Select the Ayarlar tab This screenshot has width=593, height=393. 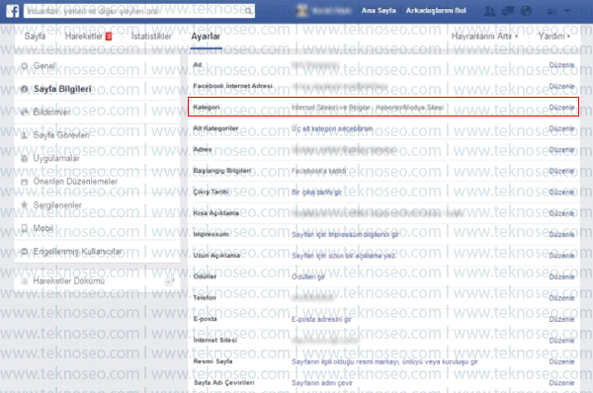(x=206, y=37)
